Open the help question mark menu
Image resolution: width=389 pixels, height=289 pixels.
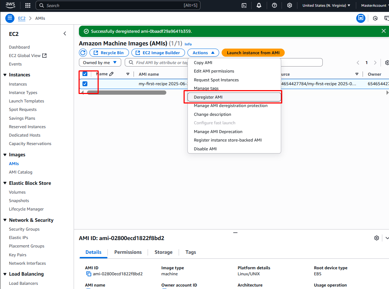pyautogui.click(x=274, y=5)
